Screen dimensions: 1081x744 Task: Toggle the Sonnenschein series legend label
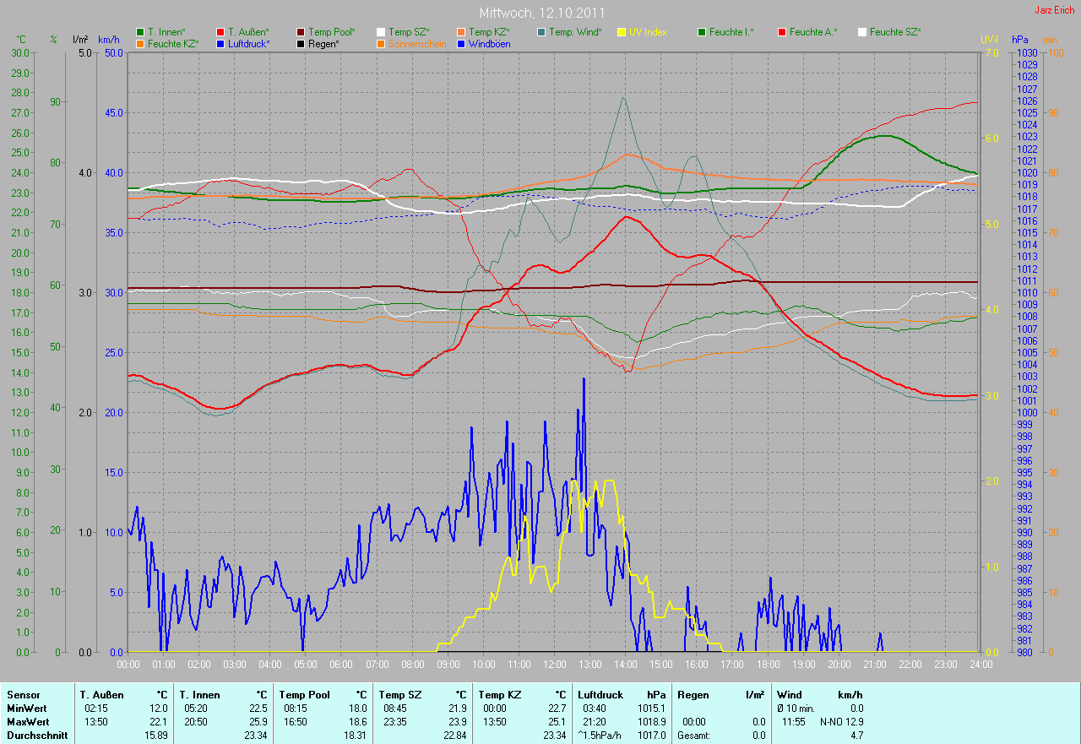416,43
